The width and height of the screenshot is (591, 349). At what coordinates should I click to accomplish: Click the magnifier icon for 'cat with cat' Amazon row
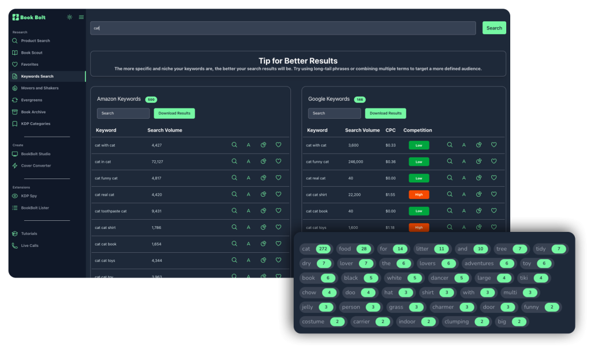pyautogui.click(x=234, y=145)
